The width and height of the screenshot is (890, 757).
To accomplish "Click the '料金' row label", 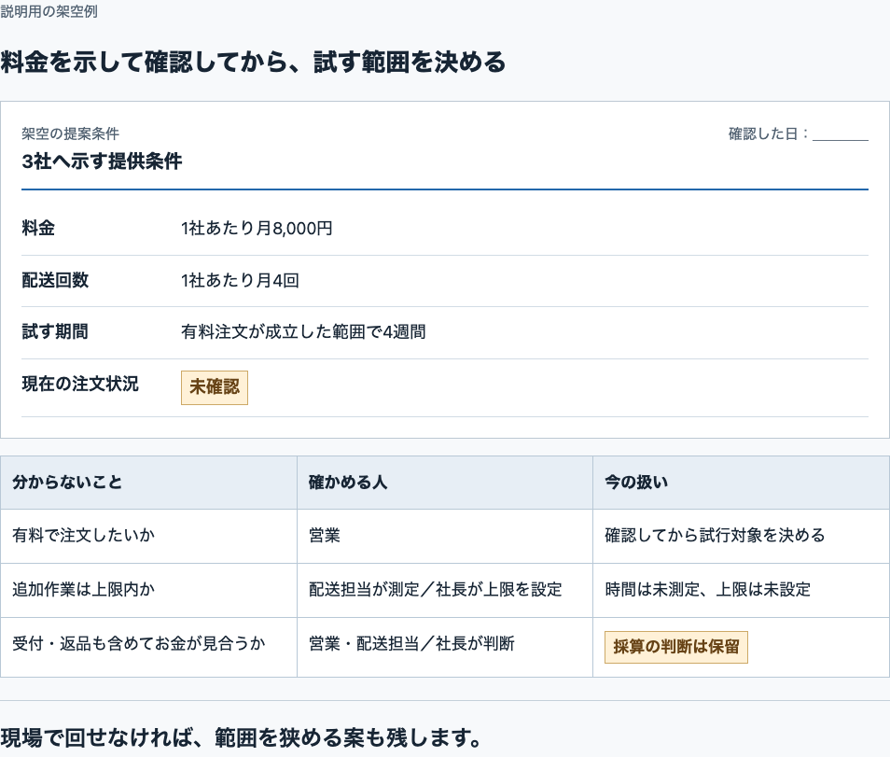I will (38, 228).
